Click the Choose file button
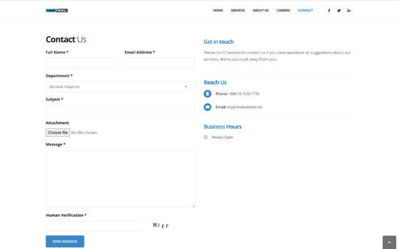The width and height of the screenshot is (399, 249). click(x=58, y=133)
